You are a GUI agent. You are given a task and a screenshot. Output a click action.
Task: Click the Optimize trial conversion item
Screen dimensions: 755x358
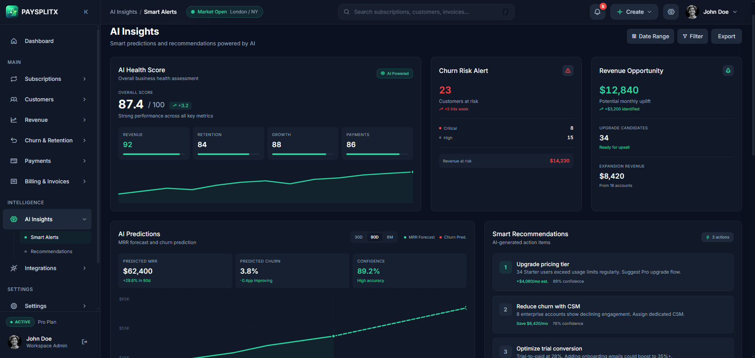[x=613, y=349]
